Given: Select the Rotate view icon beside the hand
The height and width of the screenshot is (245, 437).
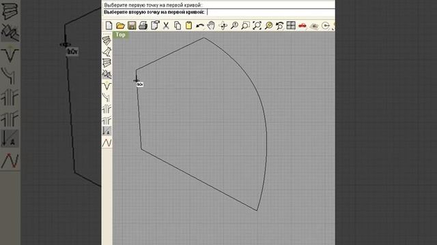Looking at the screenshot, I should tap(223, 26).
